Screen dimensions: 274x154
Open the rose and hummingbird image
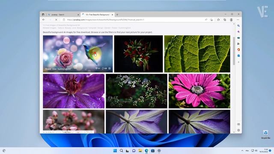click(78, 54)
